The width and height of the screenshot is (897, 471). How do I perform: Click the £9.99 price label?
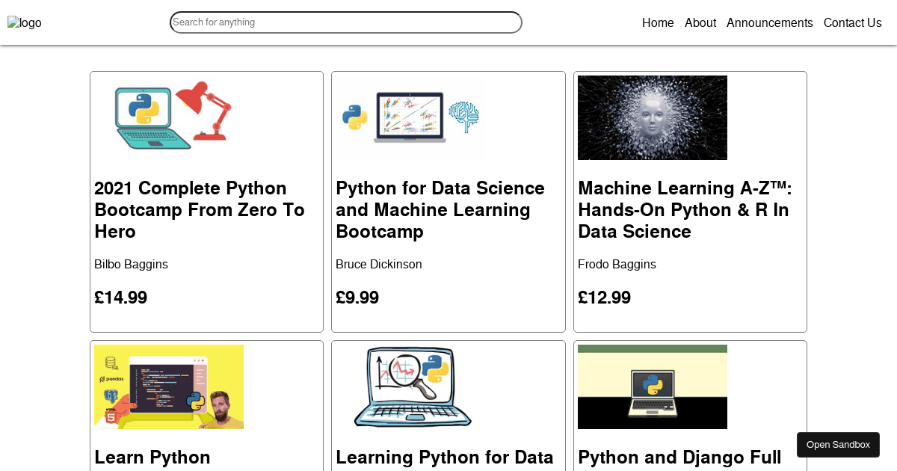pyautogui.click(x=357, y=298)
